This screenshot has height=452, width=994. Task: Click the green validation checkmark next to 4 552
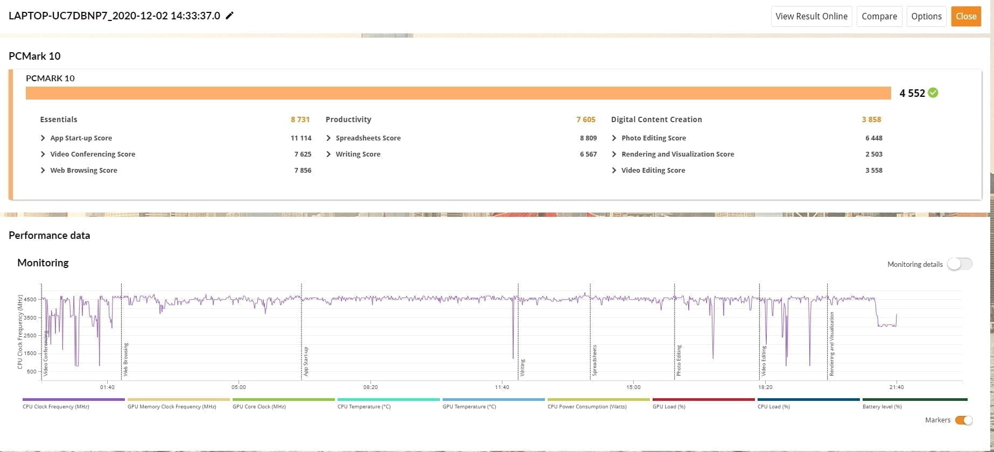[933, 93]
